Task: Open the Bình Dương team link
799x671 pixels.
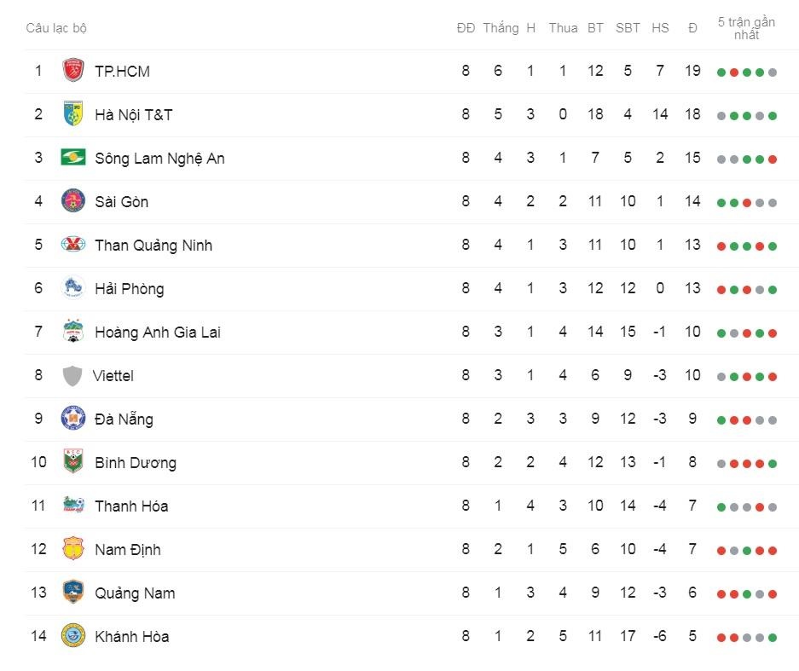Action: coord(136,463)
